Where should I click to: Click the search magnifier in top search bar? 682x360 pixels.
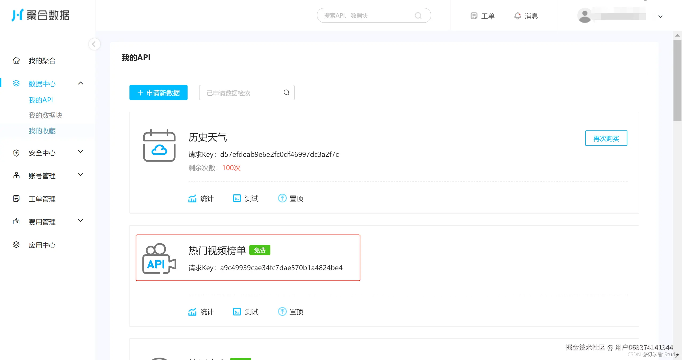[x=418, y=16]
